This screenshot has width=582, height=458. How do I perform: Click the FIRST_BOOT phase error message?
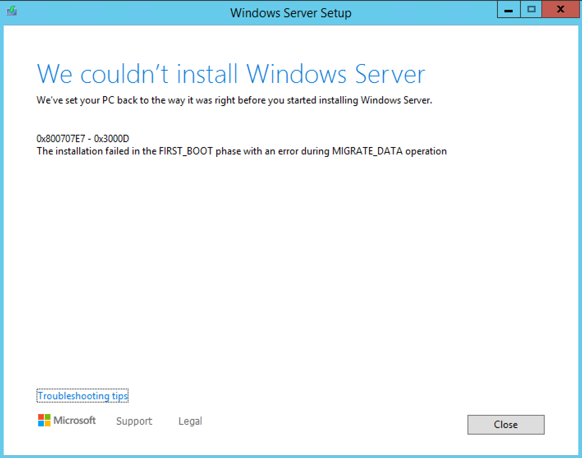click(x=241, y=151)
